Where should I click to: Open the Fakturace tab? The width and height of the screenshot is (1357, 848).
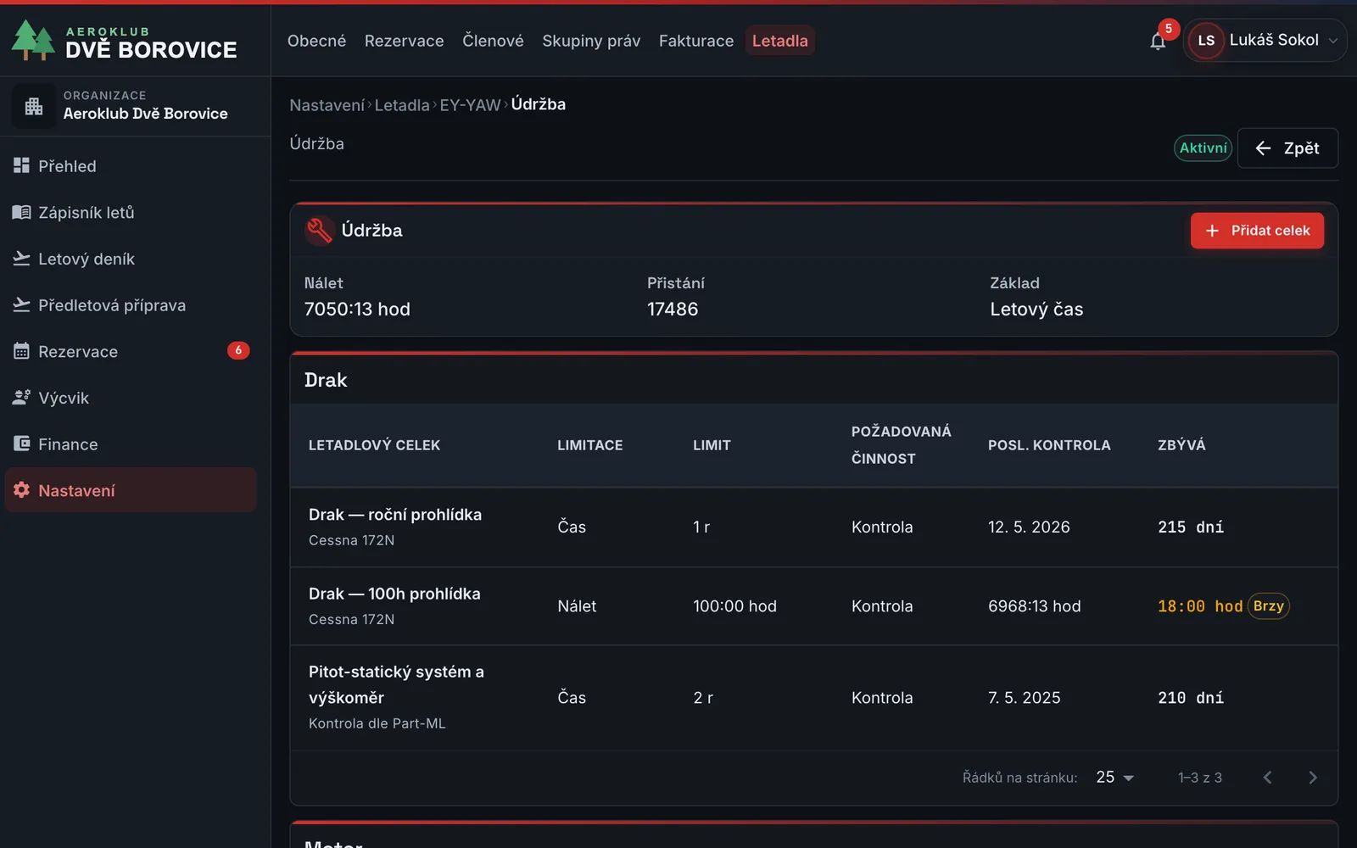click(696, 41)
